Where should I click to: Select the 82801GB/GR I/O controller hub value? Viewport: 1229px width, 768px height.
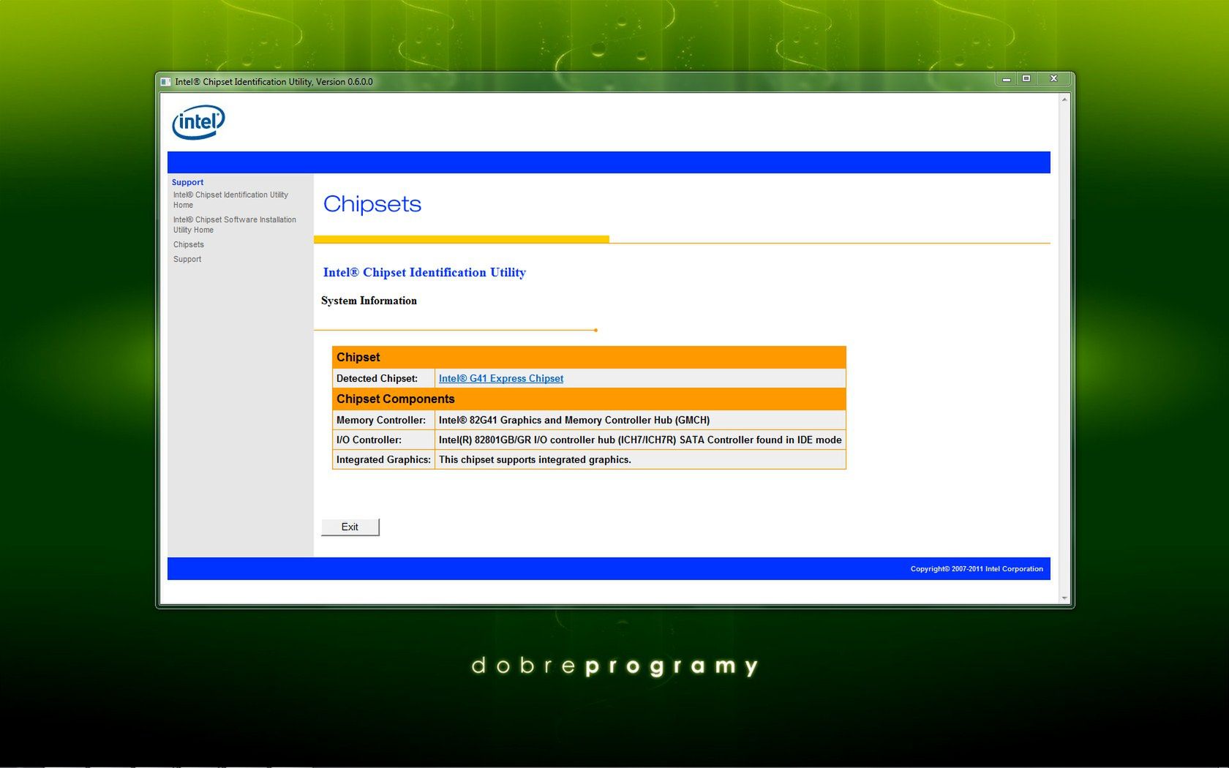click(x=640, y=440)
